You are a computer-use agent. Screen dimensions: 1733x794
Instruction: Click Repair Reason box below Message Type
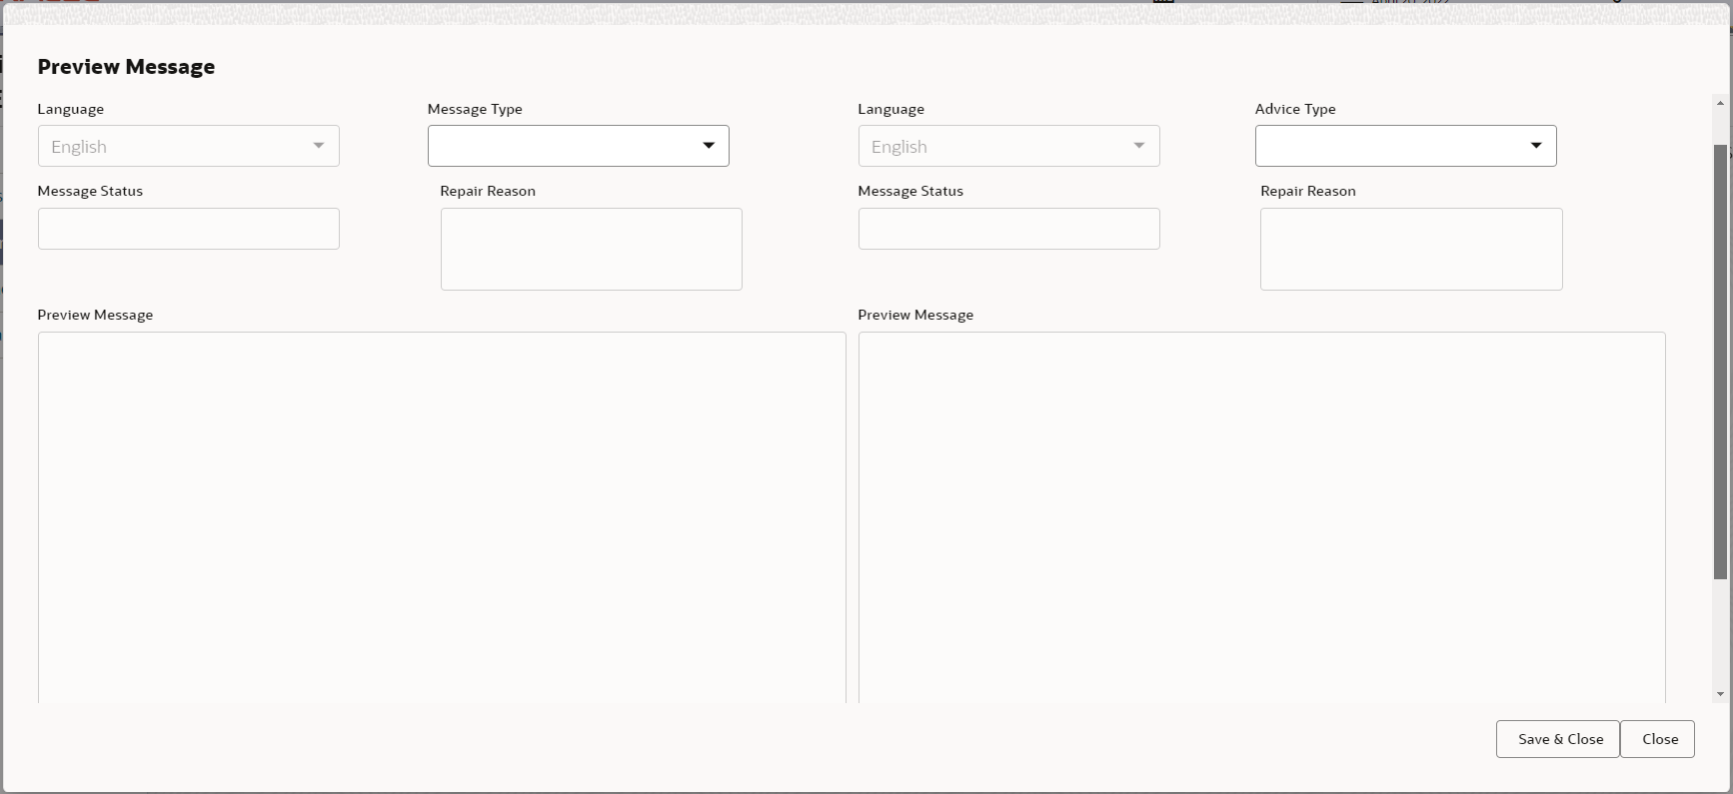coord(592,249)
